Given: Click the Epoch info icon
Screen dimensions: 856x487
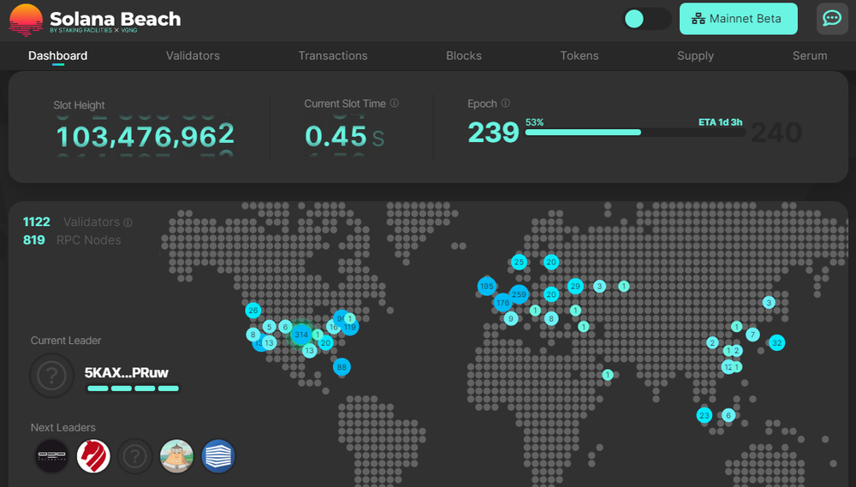Looking at the screenshot, I should [506, 103].
